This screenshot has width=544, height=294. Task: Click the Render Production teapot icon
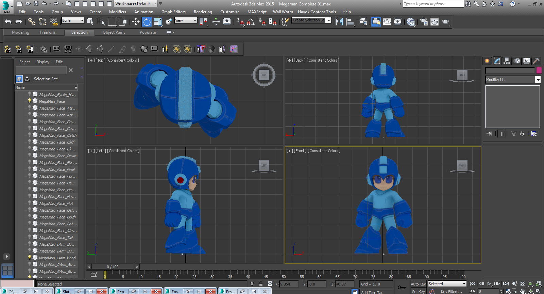[x=445, y=22]
